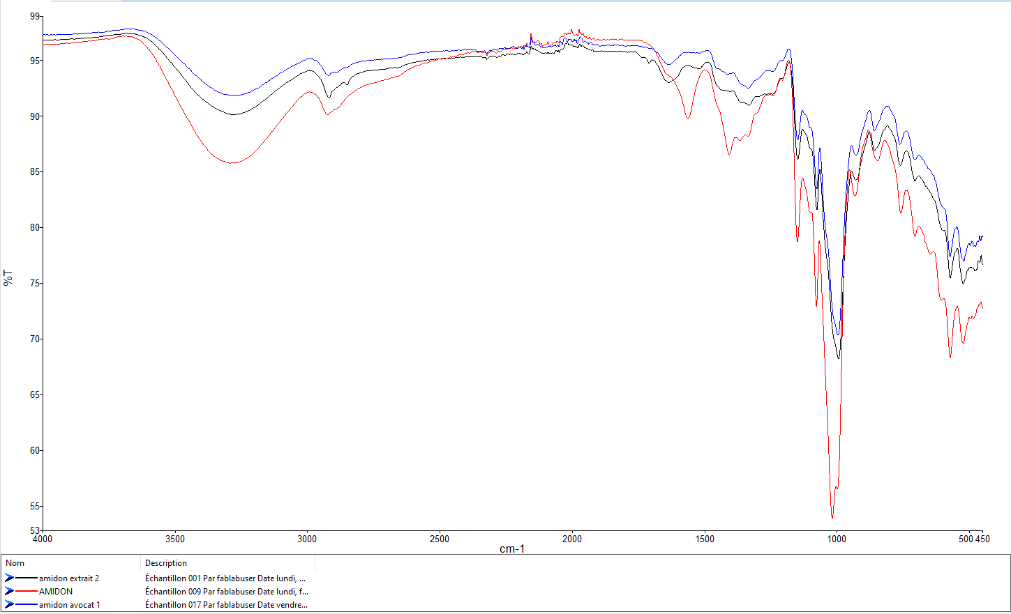Screen dimensions: 1011x614
Task: Click the 4000 value on the x-axis
Action: [43, 539]
